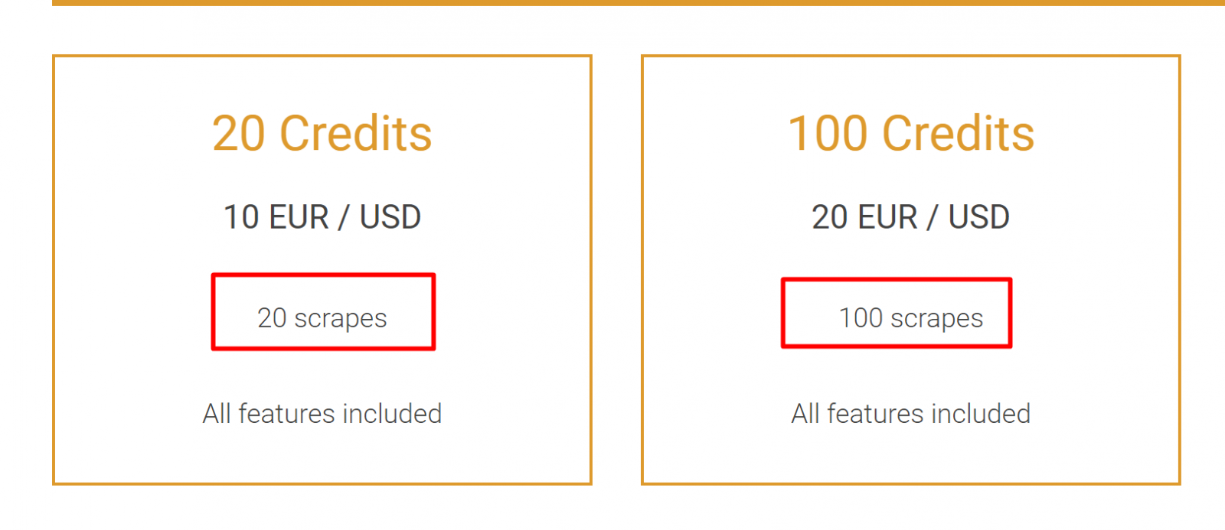This screenshot has width=1225, height=530.
Task: Click "USD" in the 10 EUR price
Action: tap(390, 217)
